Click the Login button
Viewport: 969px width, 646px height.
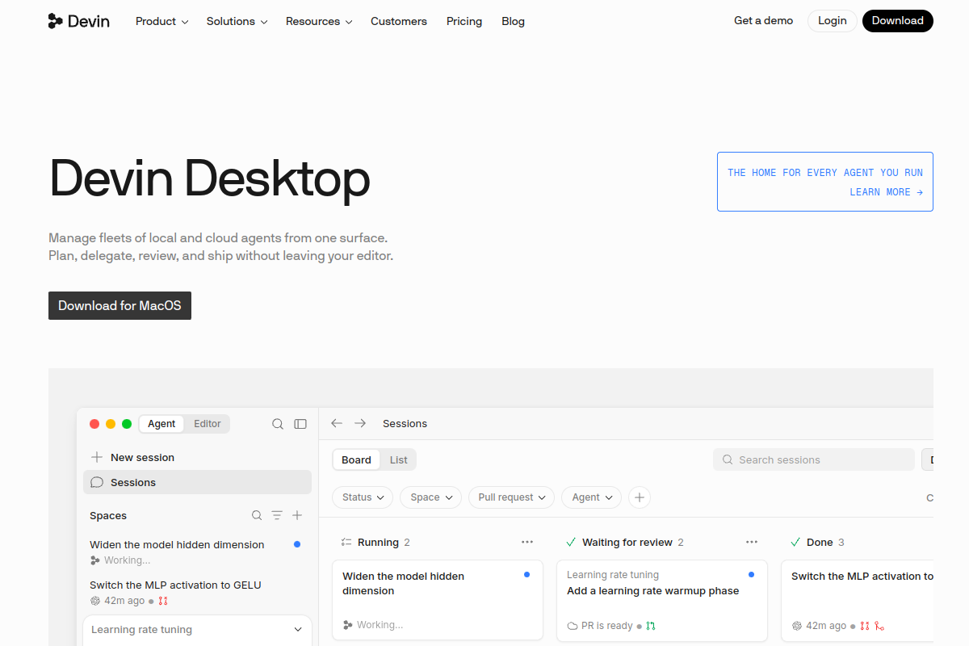pyautogui.click(x=833, y=21)
